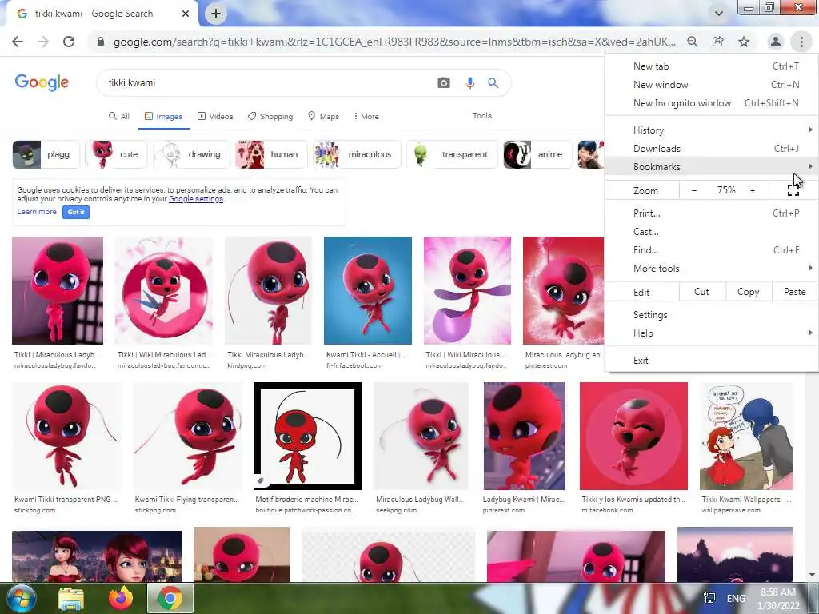Close the tikki kwami tab
The image size is (819, 614).
pyautogui.click(x=186, y=14)
